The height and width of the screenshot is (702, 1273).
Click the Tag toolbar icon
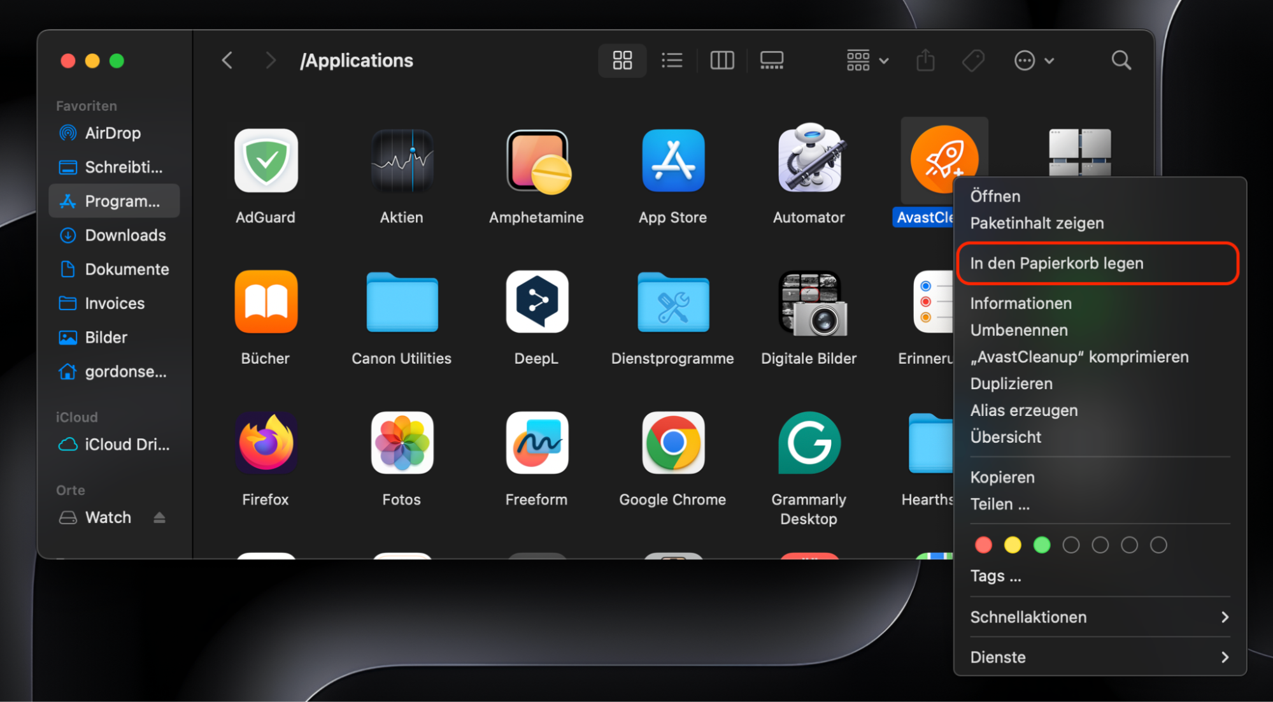tap(973, 61)
